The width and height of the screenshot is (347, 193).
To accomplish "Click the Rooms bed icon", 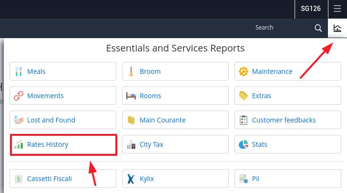I will (x=131, y=96).
